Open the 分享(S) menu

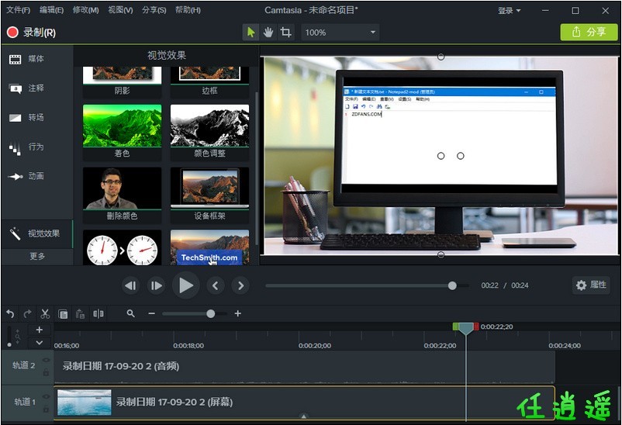(x=154, y=10)
